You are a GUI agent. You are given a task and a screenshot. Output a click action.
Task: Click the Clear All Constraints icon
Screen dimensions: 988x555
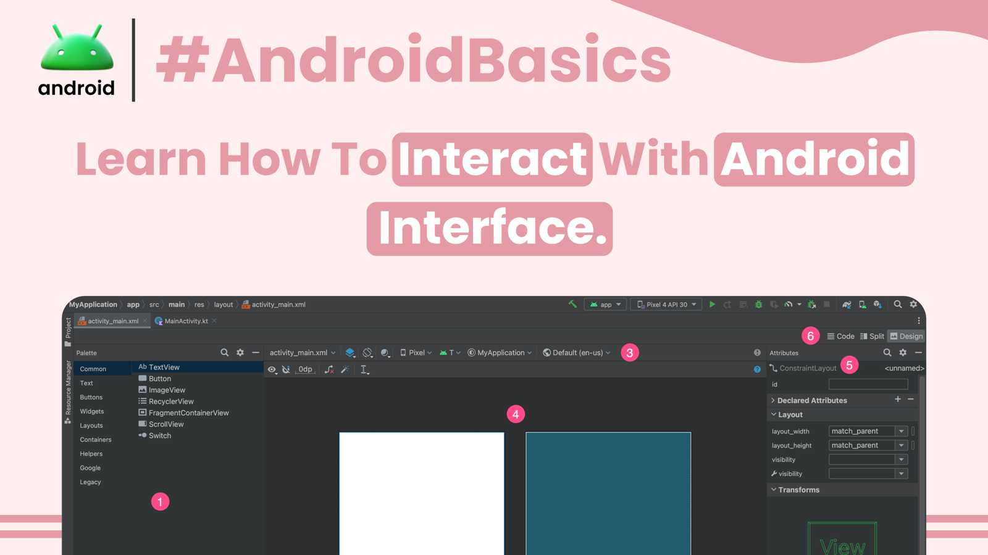click(329, 369)
